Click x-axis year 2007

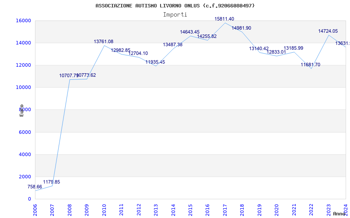pyautogui.click(x=52, y=210)
